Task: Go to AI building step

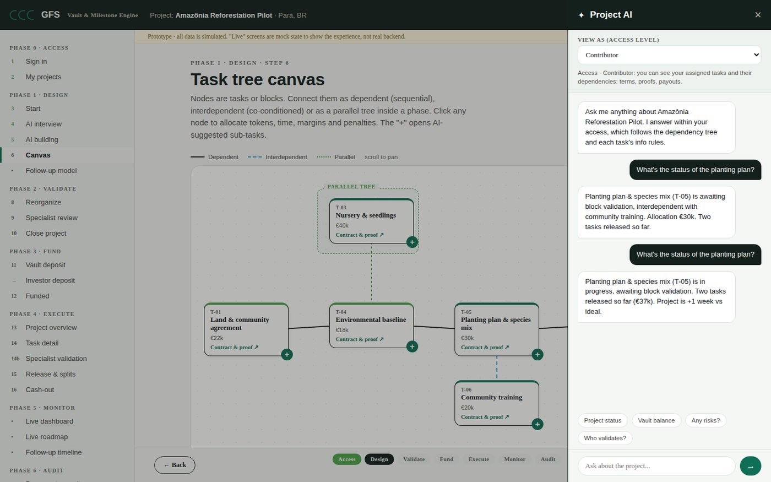Action: pos(67,139)
